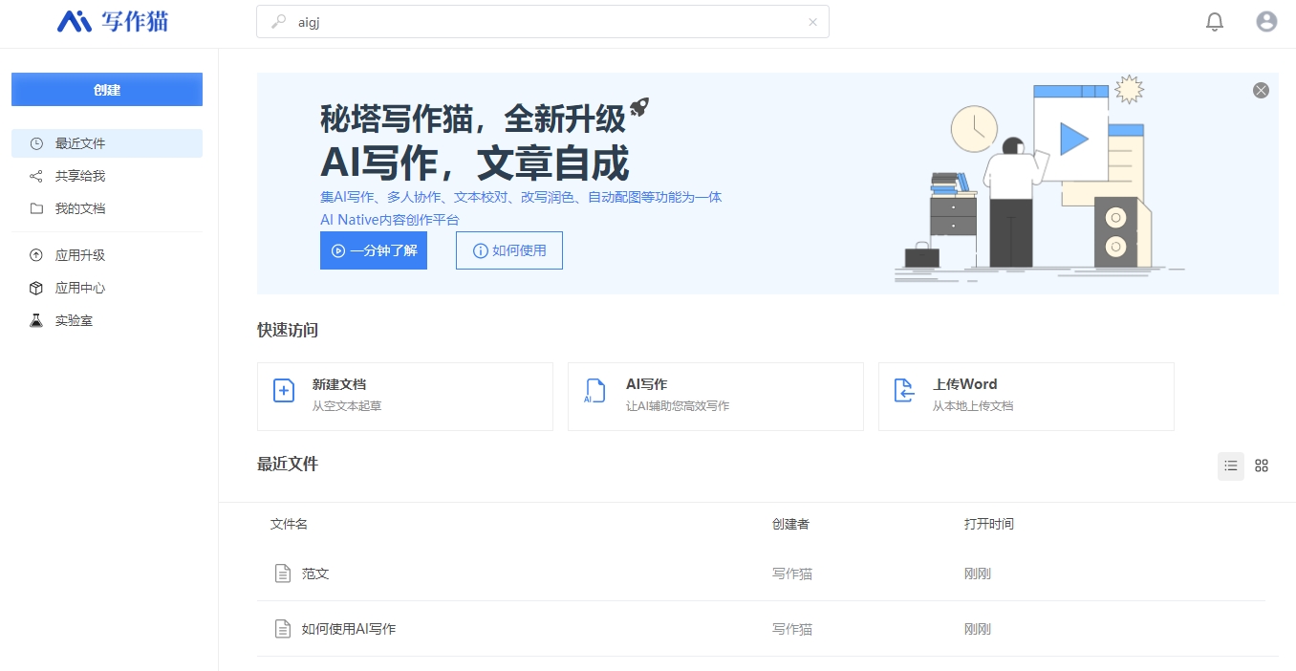This screenshot has height=671, width=1296.
Task: Click the upload Word file icon
Action: coord(904,390)
